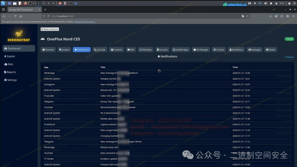This screenshot has width=297, height=167.
Task: Click the Refresh link for notifications
Action: coord(289,57)
